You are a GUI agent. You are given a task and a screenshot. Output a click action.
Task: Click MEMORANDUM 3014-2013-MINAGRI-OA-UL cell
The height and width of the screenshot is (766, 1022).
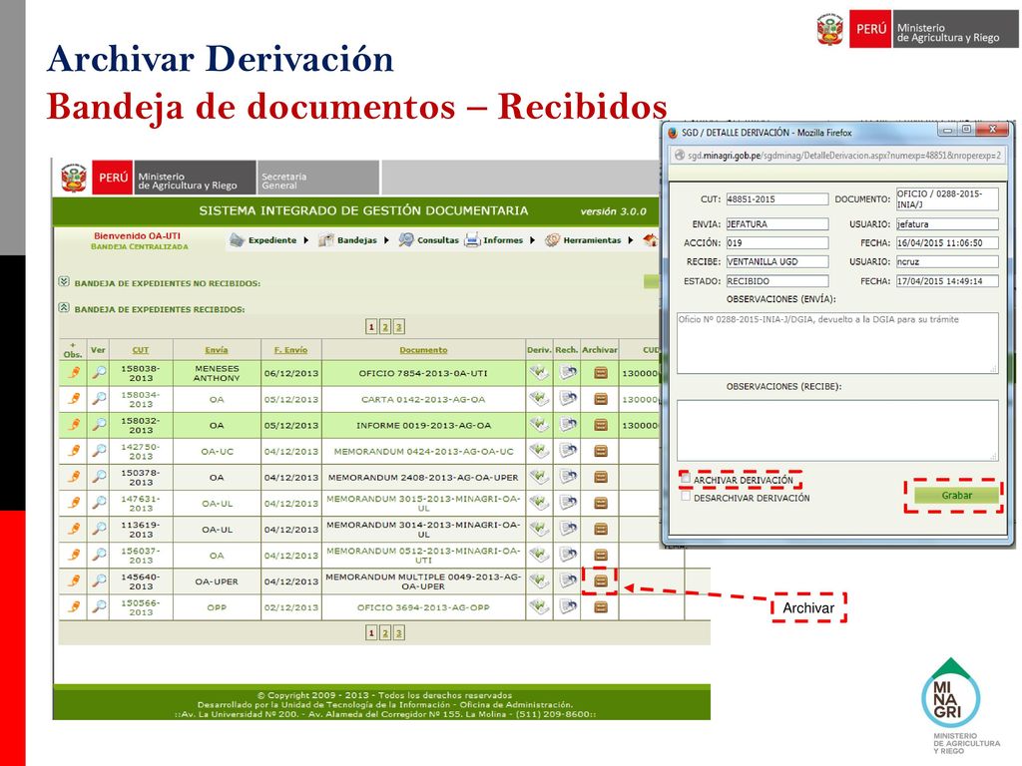[x=423, y=529]
